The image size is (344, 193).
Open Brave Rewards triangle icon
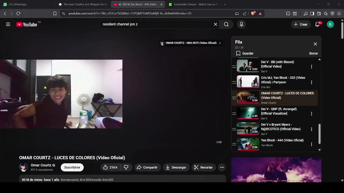(x=260, y=13)
